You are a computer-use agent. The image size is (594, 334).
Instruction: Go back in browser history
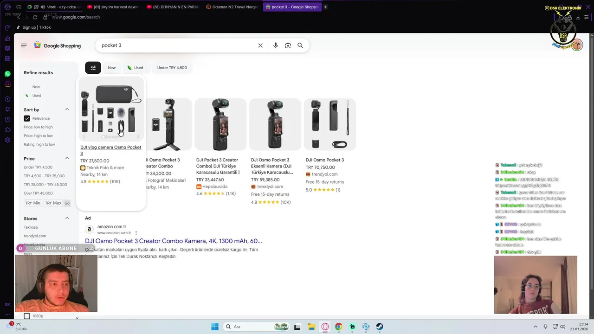click(19, 17)
